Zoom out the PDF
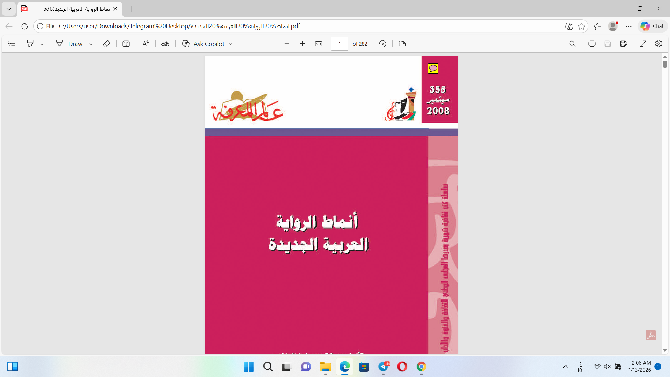Image resolution: width=670 pixels, height=377 pixels. coord(287,44)
